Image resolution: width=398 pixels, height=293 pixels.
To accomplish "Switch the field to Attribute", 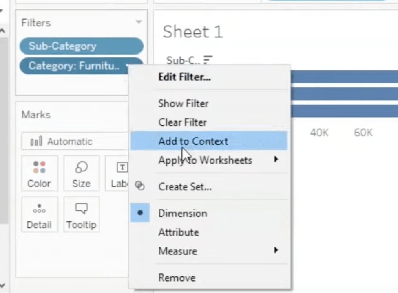I will tap(179, 232).
